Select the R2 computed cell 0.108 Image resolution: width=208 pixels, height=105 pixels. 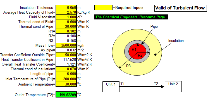[x=66, y=36]
